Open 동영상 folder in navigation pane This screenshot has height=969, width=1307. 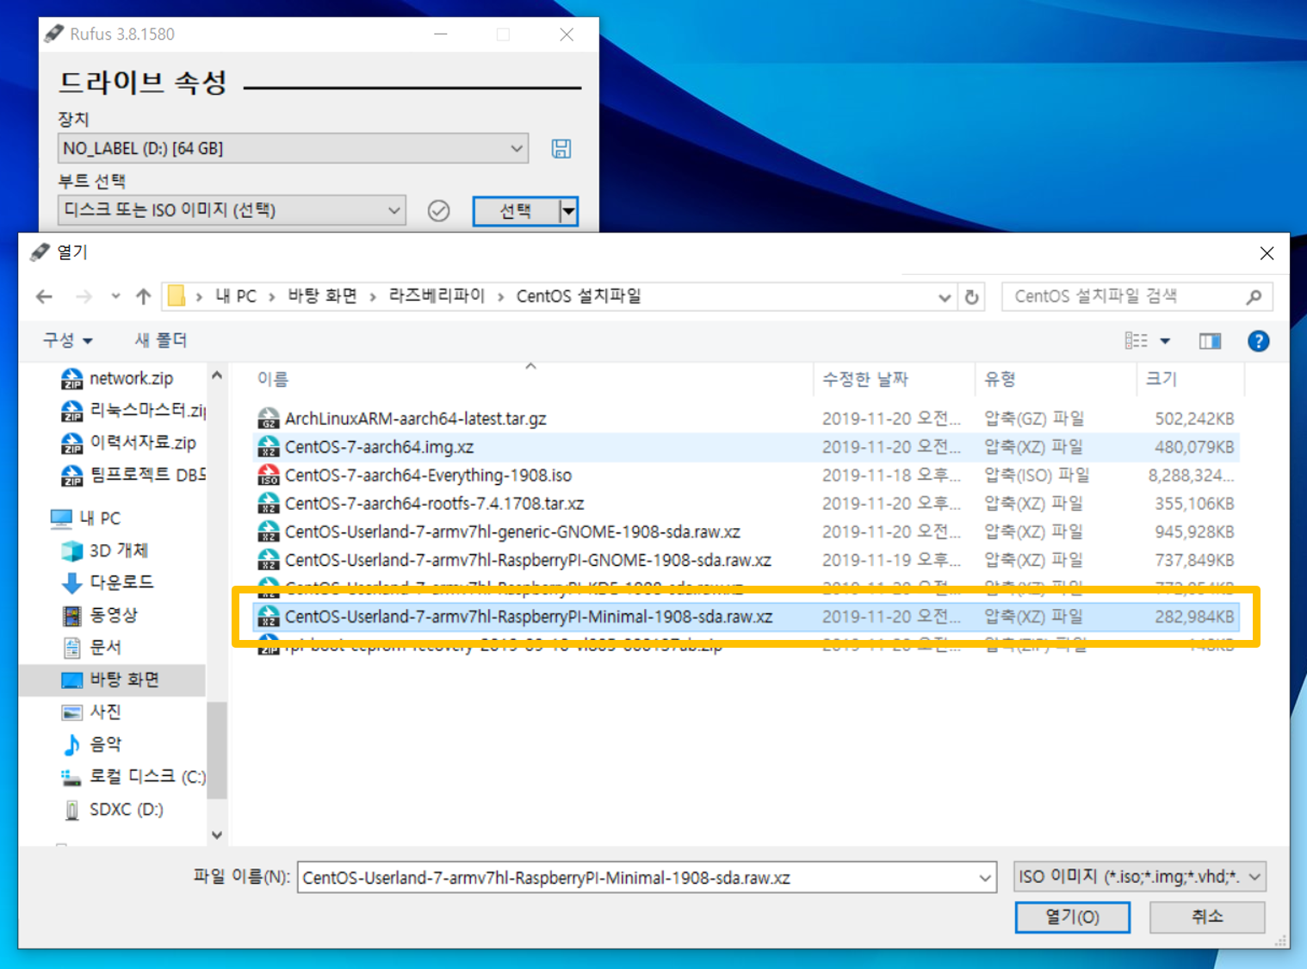click(x=100, y=615)
